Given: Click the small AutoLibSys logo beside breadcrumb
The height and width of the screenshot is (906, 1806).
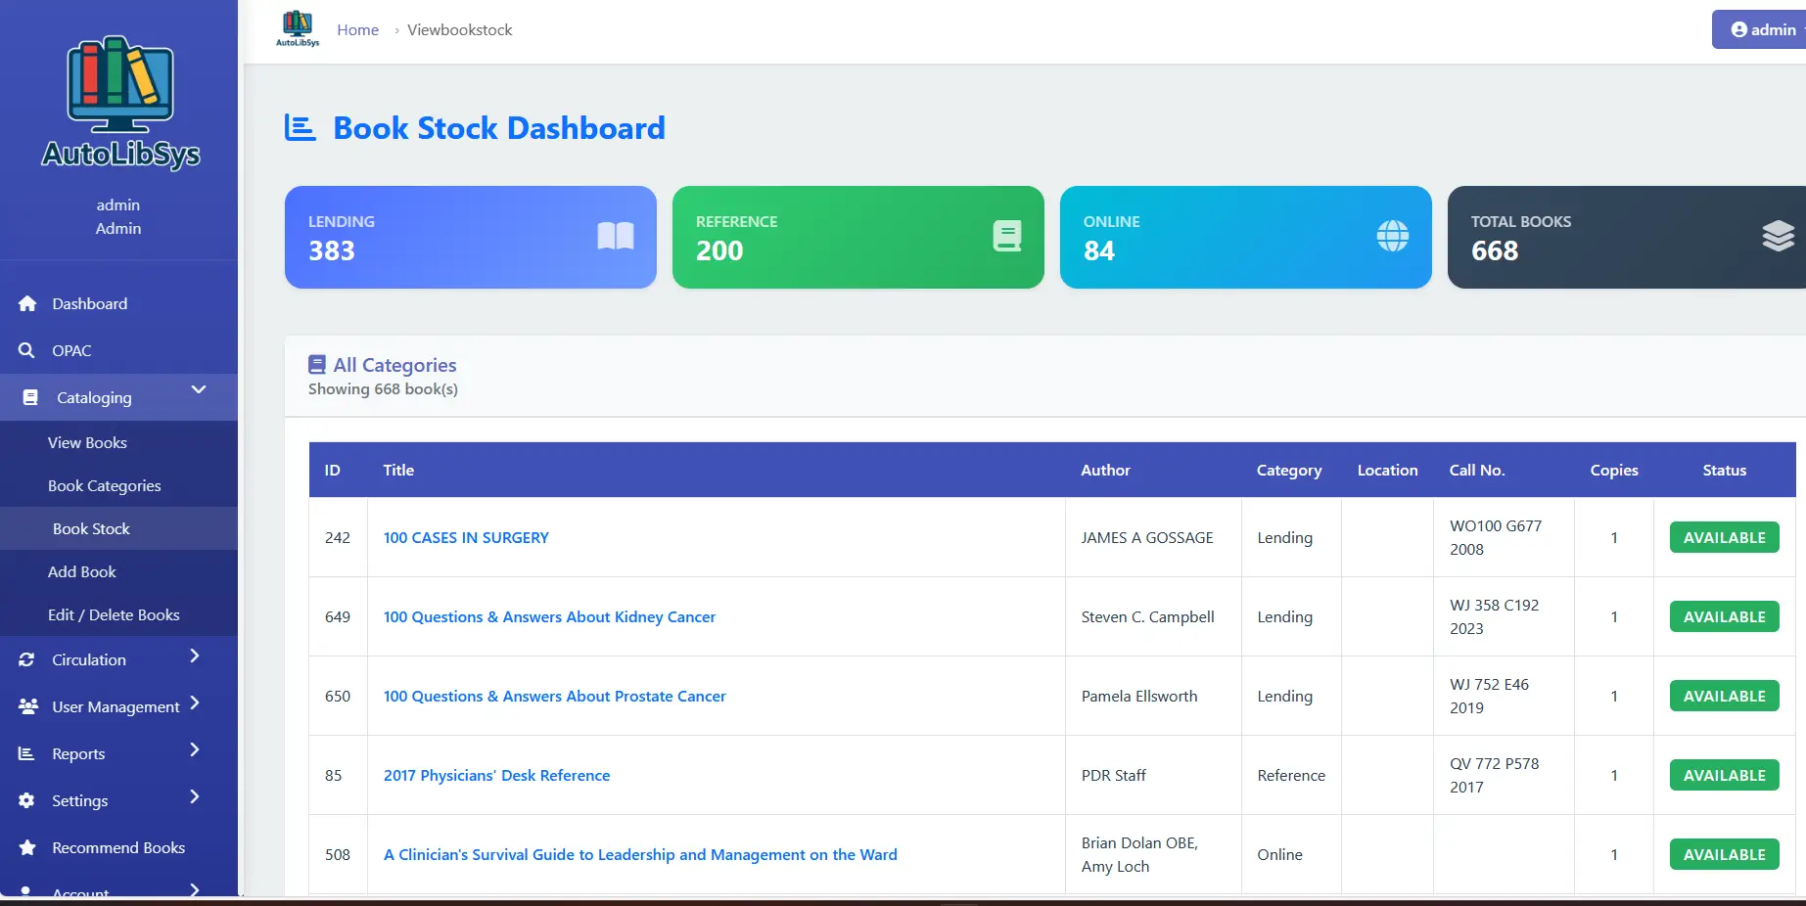Looking at the screenshot, I should [x=298, y=29].
